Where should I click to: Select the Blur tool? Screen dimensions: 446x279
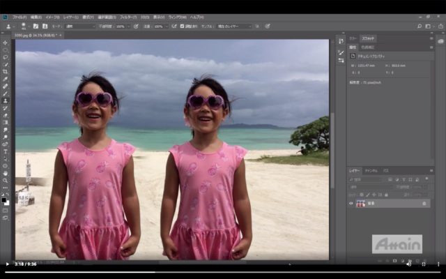(5, 130)
